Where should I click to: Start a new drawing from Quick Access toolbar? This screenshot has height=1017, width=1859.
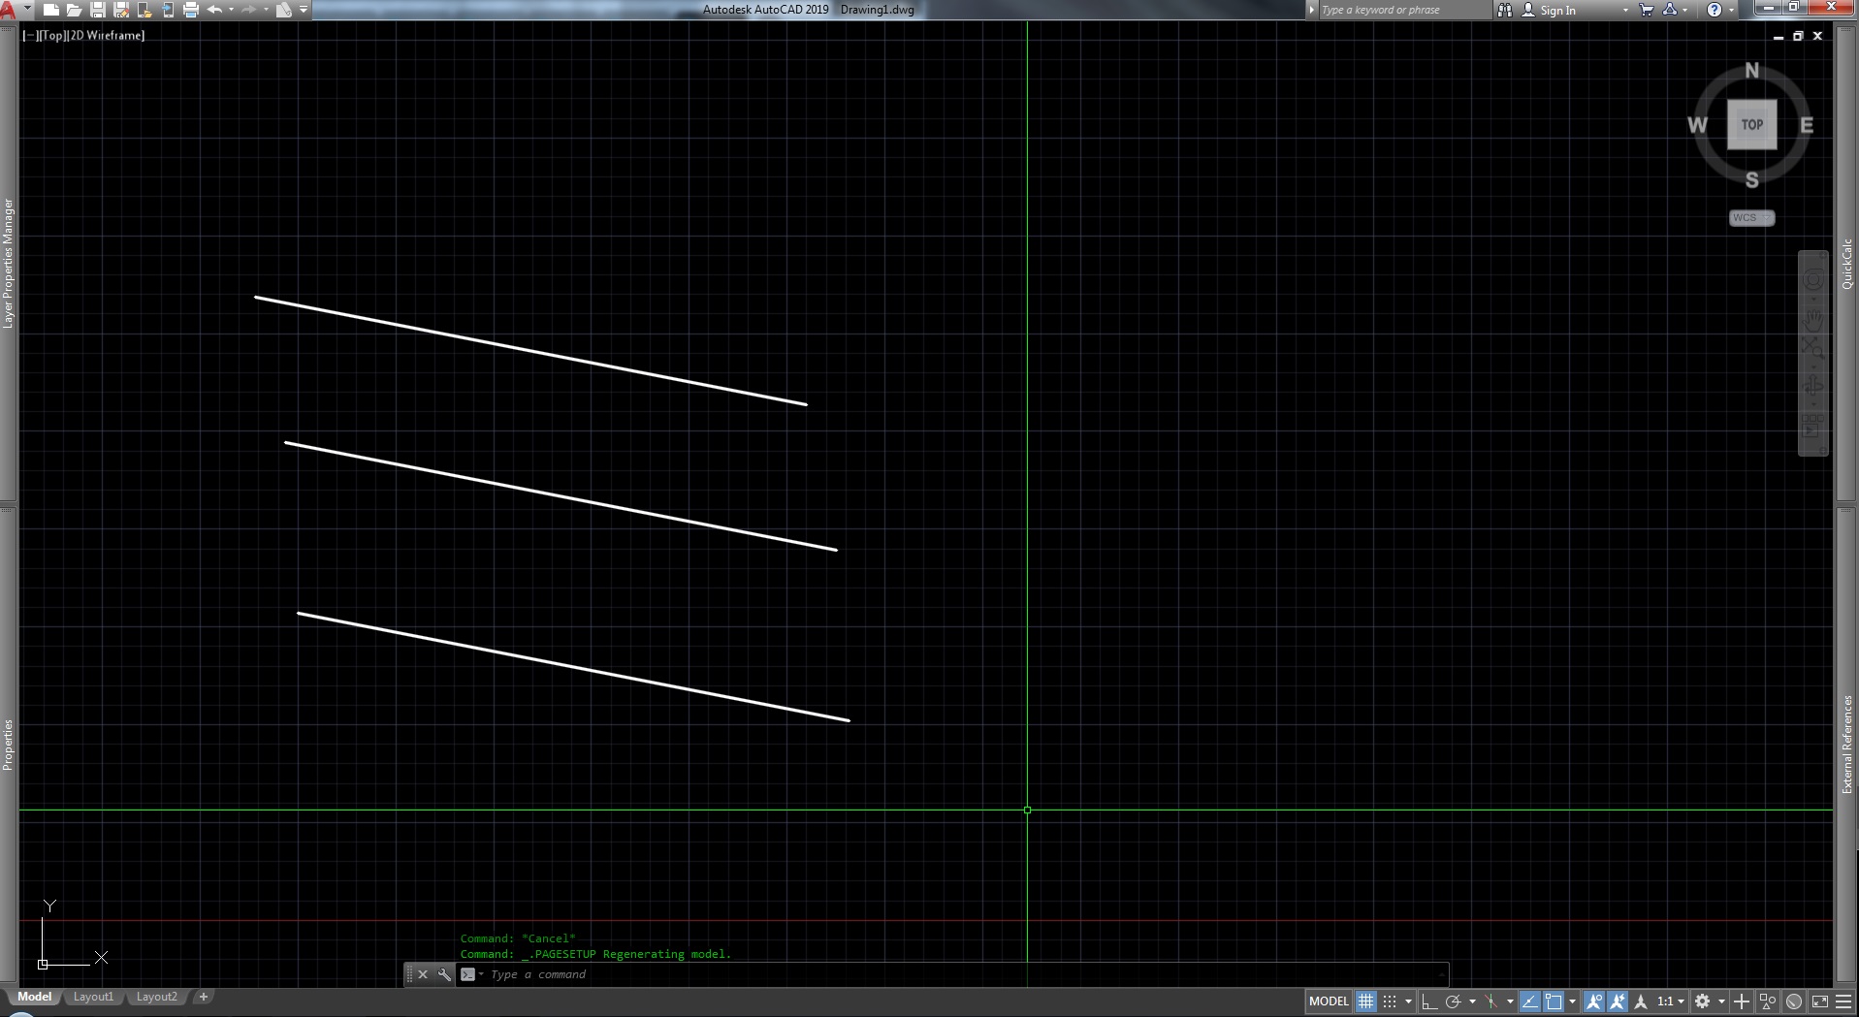(x=51, y=10)
